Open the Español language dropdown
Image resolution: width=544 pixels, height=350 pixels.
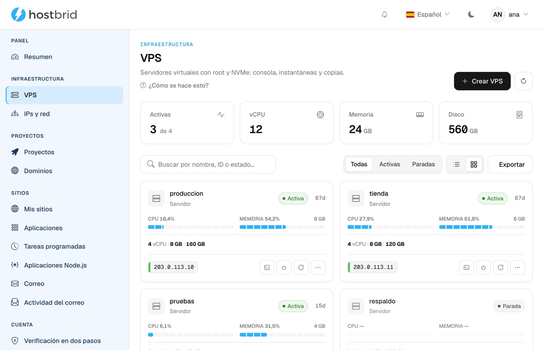pos(428,15)
